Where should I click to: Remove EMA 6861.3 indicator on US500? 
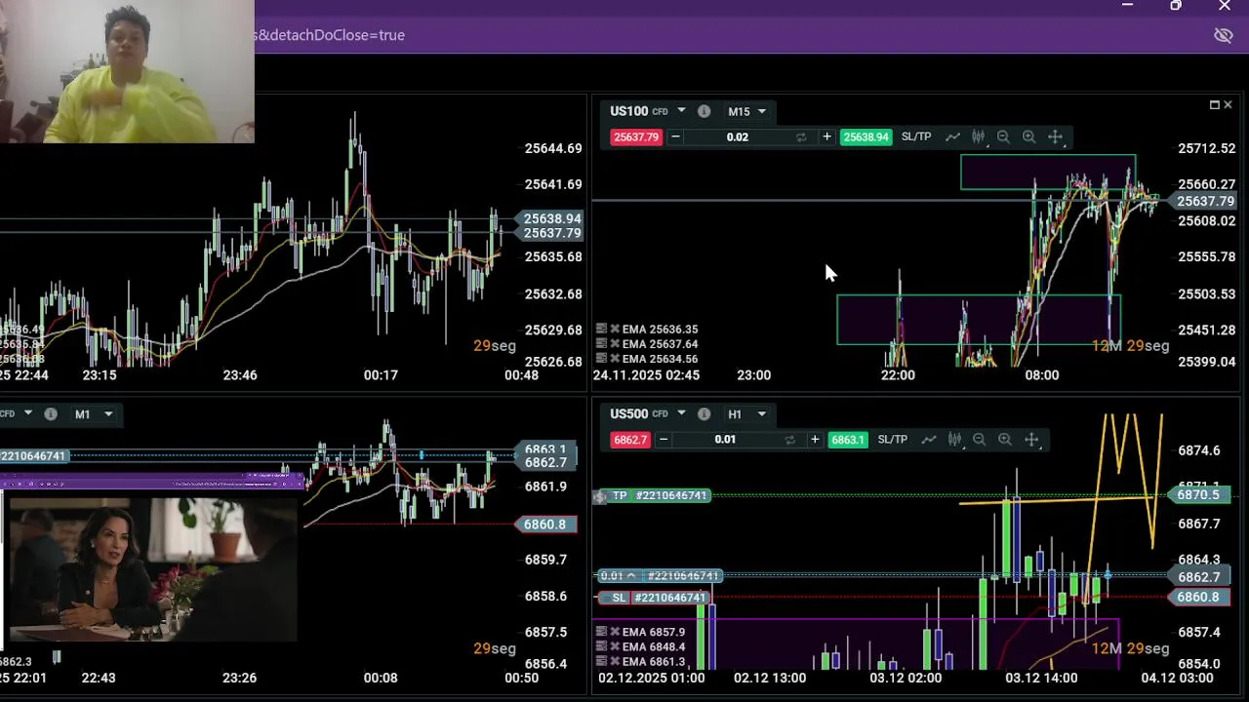coord(616,662)
